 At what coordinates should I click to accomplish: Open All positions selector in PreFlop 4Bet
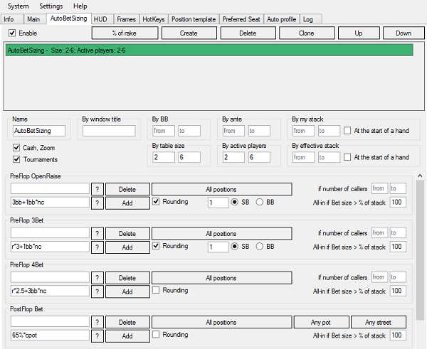221,278
